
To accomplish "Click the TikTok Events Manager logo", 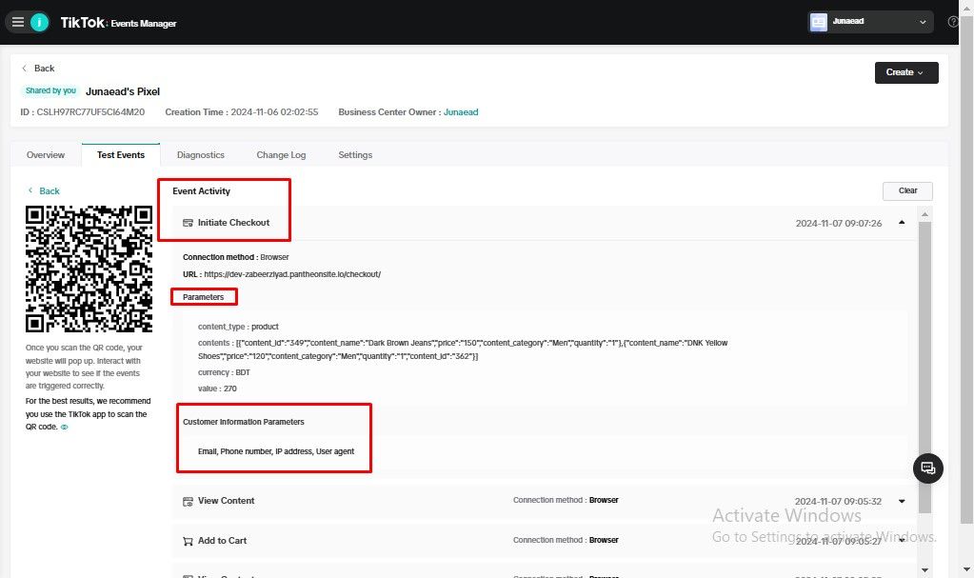I will (118, 22).
